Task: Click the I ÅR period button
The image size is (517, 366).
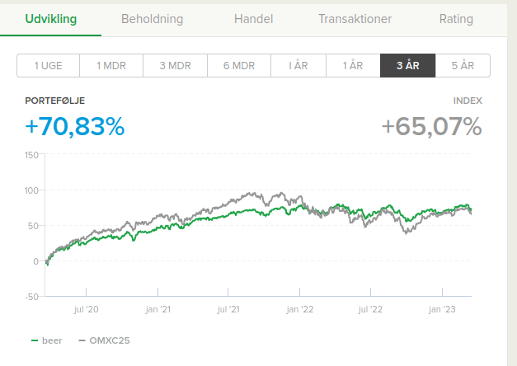Action: pos(298,66)
